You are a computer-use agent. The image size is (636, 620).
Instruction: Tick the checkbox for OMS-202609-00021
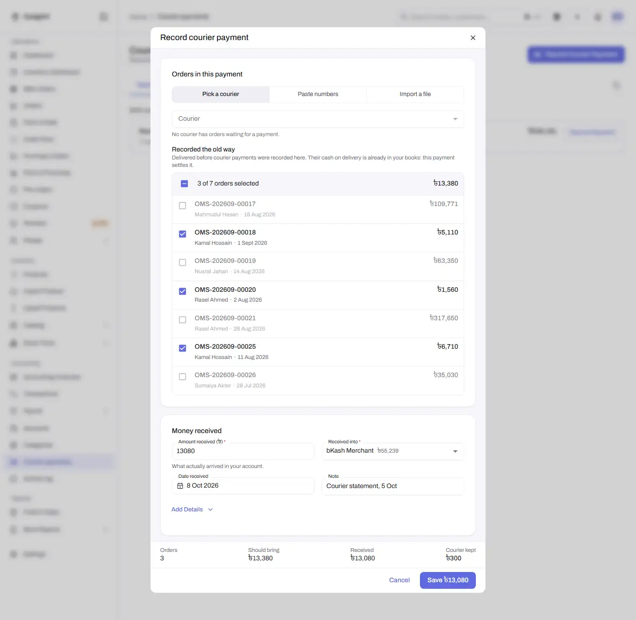point(183,320)
